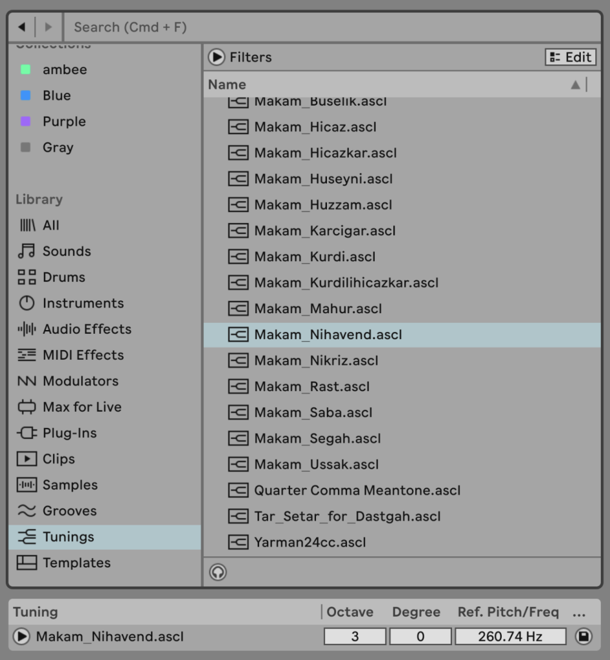This screenshot has height=660, width=610.
Task: Toggle the headphone preview button
Action: pos(218,572)
